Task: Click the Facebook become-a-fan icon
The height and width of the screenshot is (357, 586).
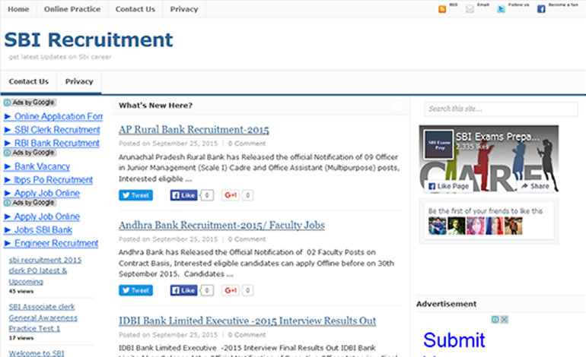Action: click(541, 9)
